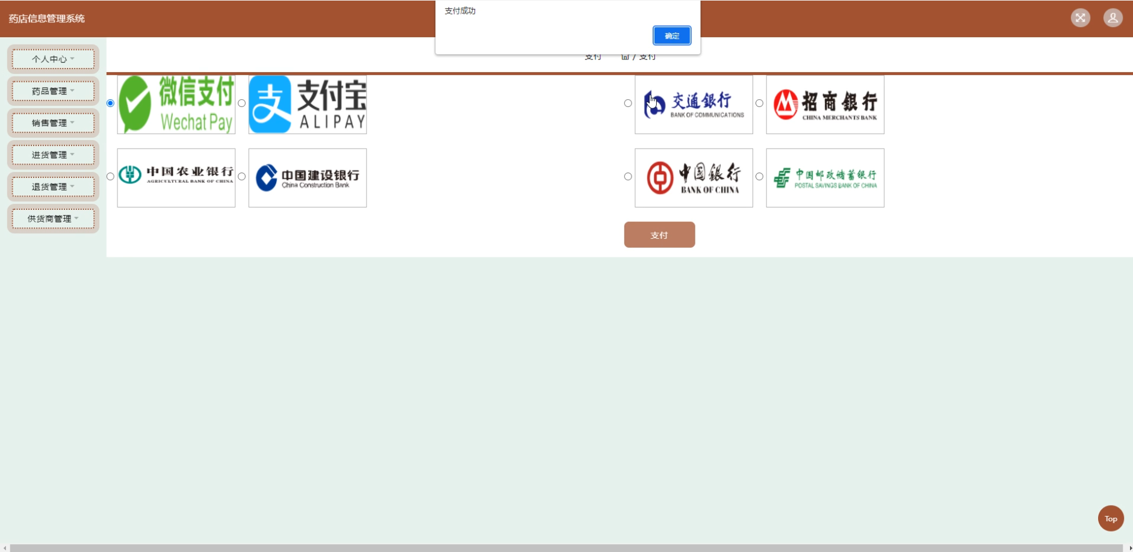Select Agricultural Bank of China radio button
Screen dimensions: 1133x552
click(x=110, y=177)
